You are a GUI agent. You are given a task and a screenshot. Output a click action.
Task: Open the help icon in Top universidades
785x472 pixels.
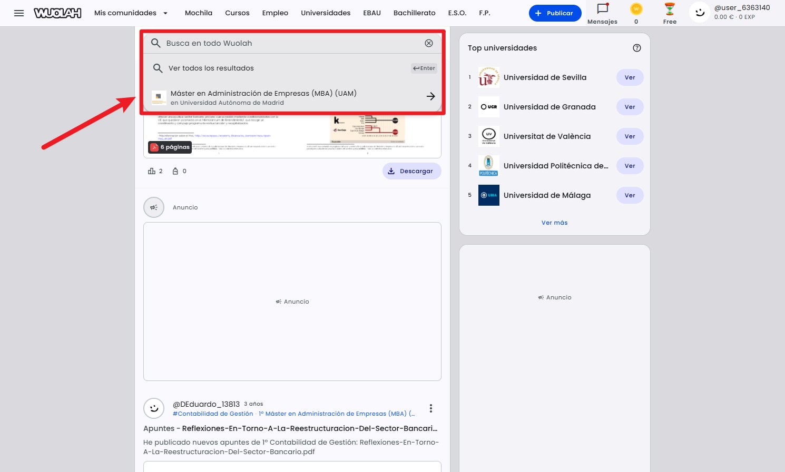point(637,48)
